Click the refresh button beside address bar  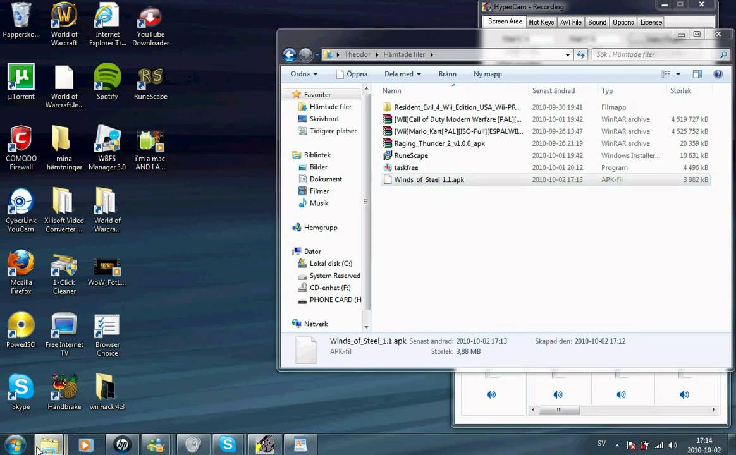click(x=580, y=55)
